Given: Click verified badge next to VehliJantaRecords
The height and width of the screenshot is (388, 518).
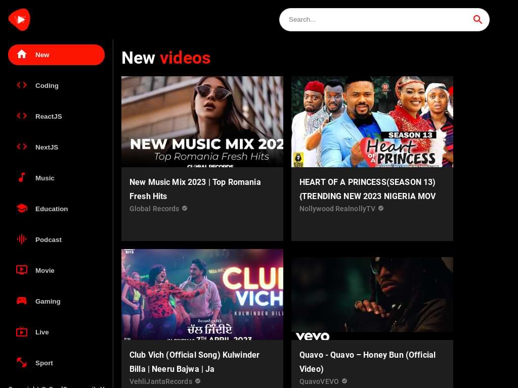Looking at the screenshot, I should [198, 381].
